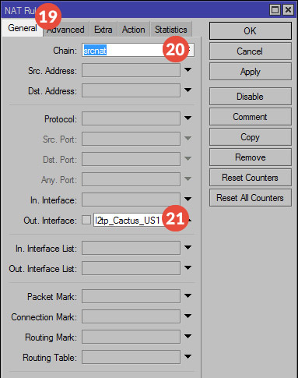Disable this NAT rule
Screen dimensions: 298x378
pos(251,97)
